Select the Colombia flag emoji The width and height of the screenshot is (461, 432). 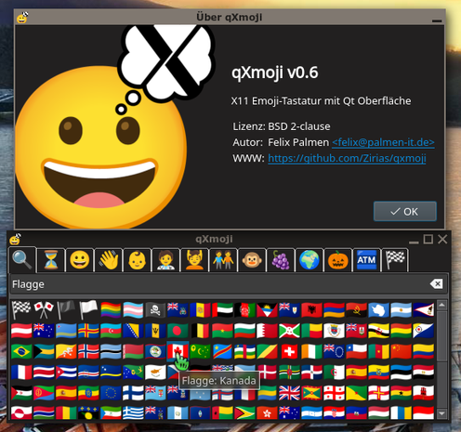(423, 351)
